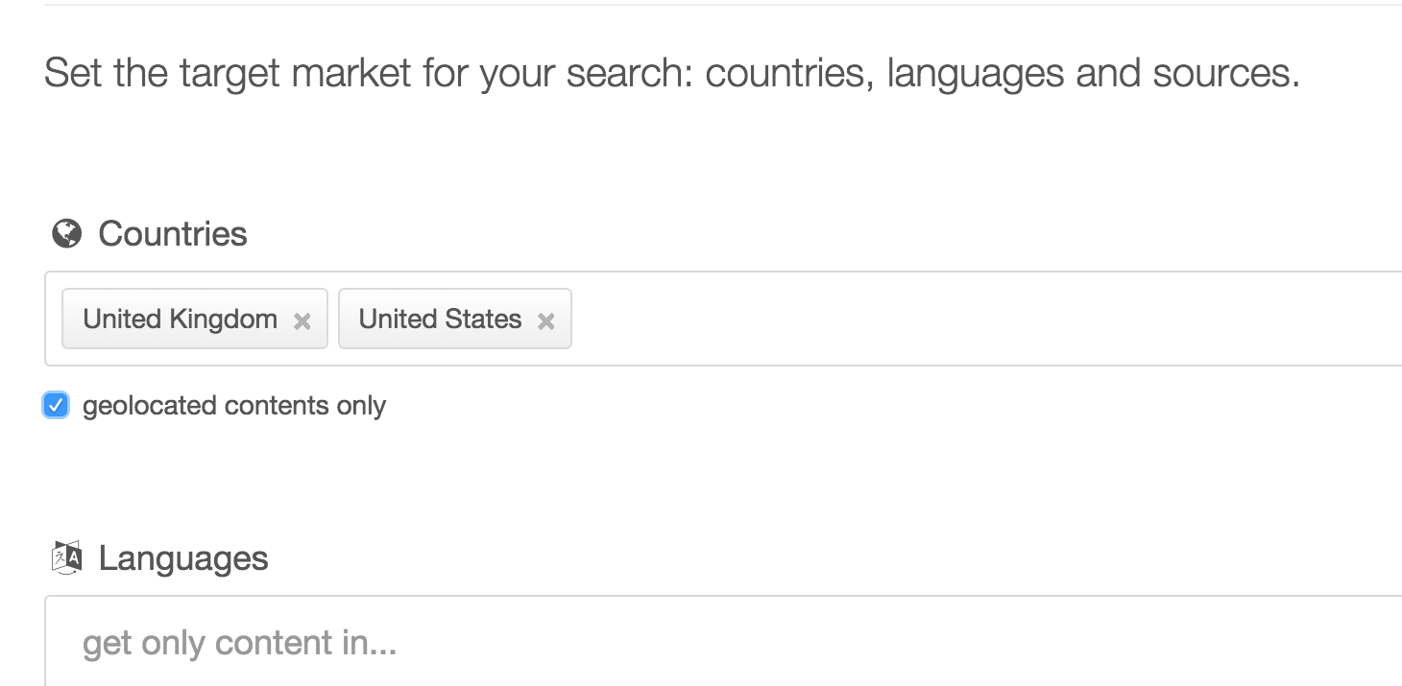Click the Countries section heading

point(173,233)
